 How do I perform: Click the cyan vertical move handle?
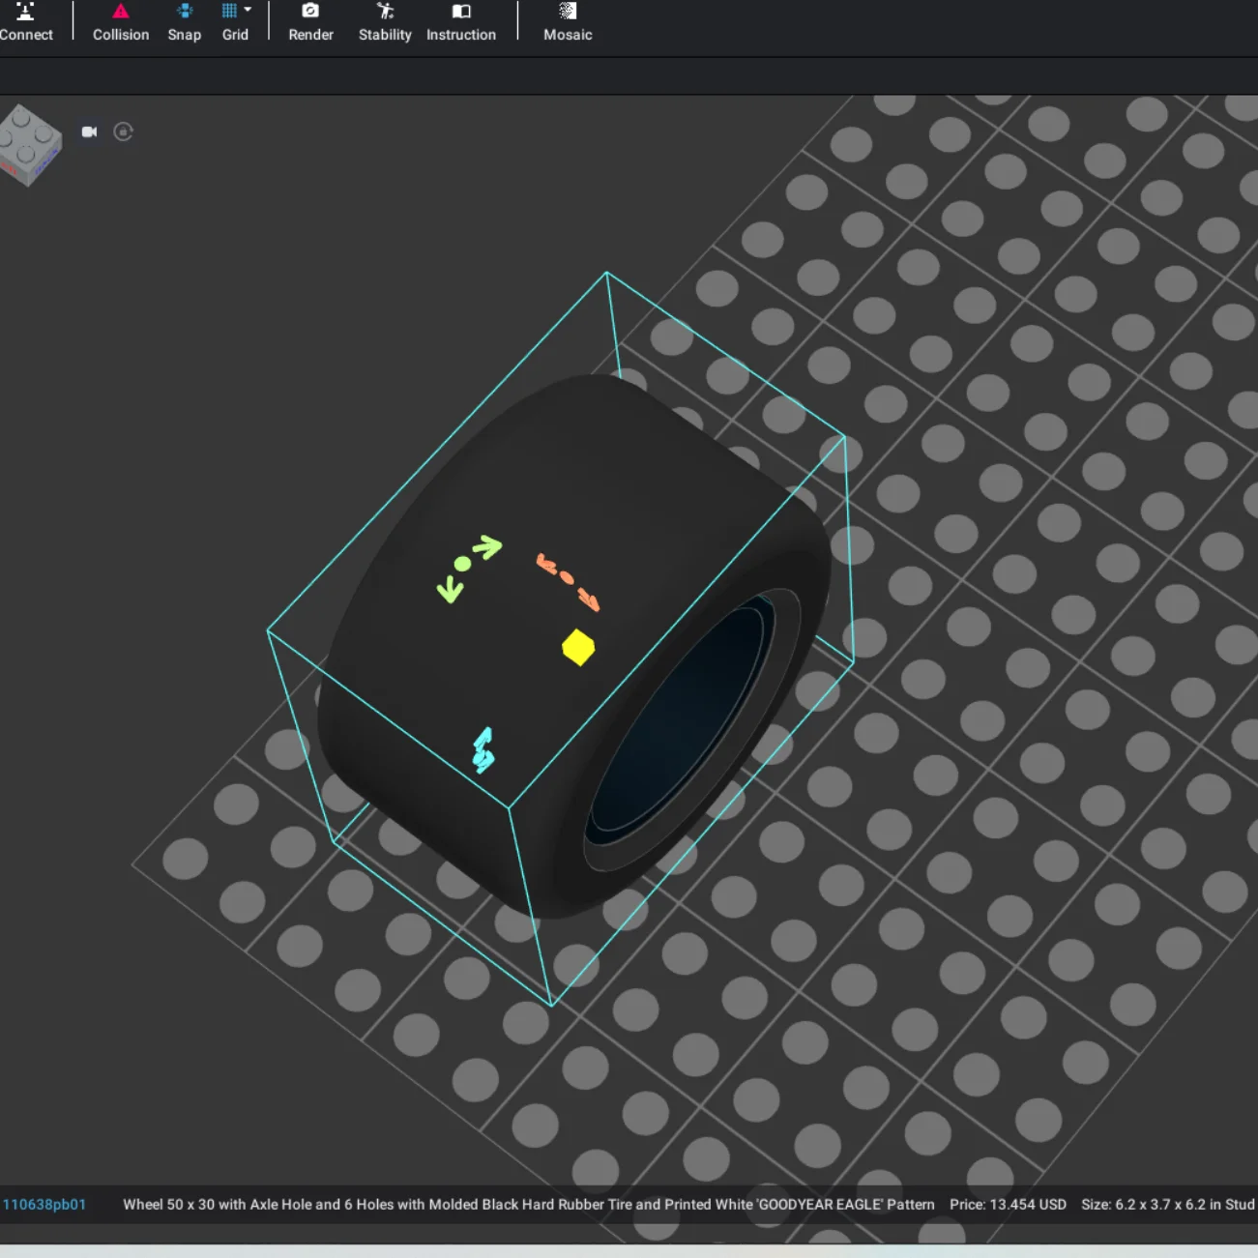(x=483, y=749)
